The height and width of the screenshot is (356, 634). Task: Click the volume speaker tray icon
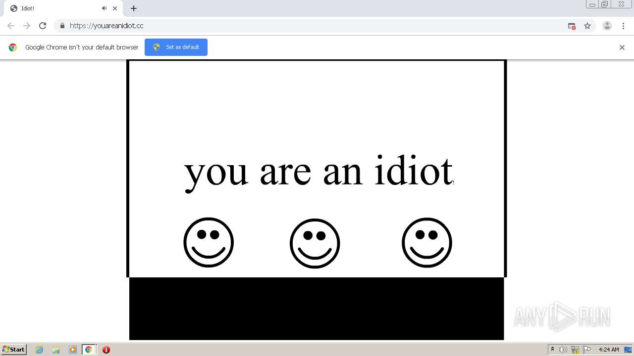point(563,350)
